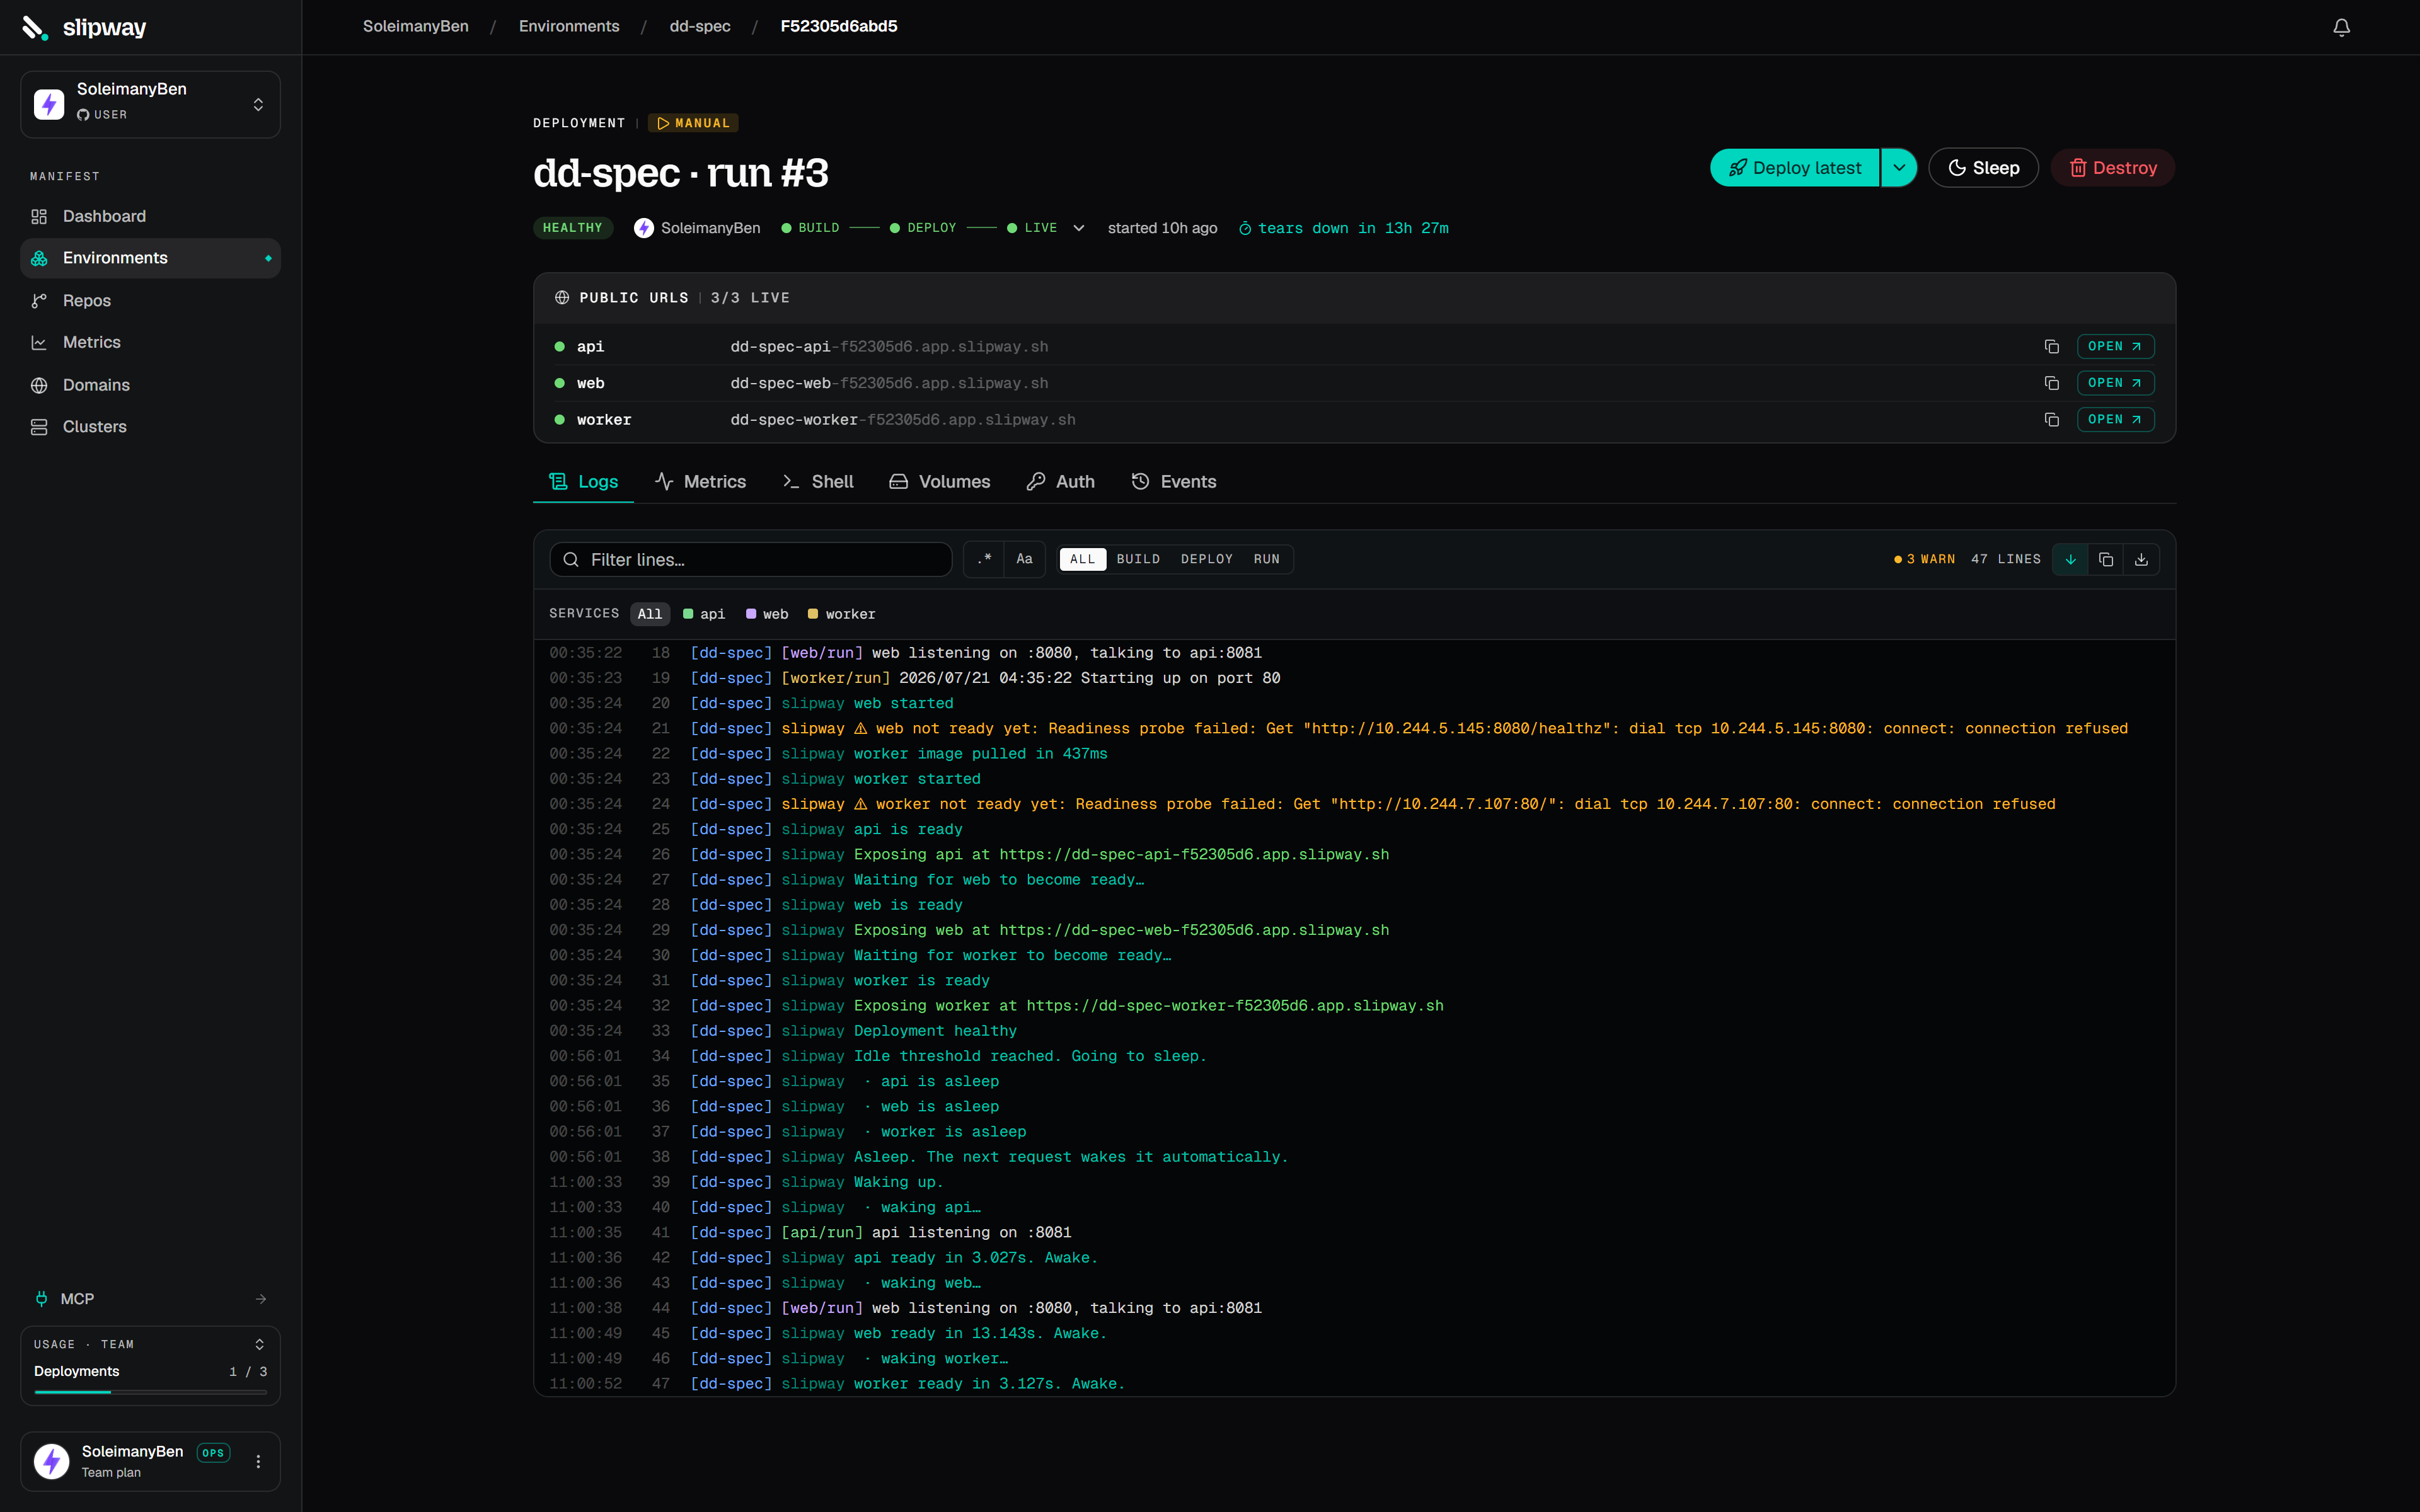Switch to the Logs tab
This screenshot has width=2420, height=1512.
tap(584, 482)
